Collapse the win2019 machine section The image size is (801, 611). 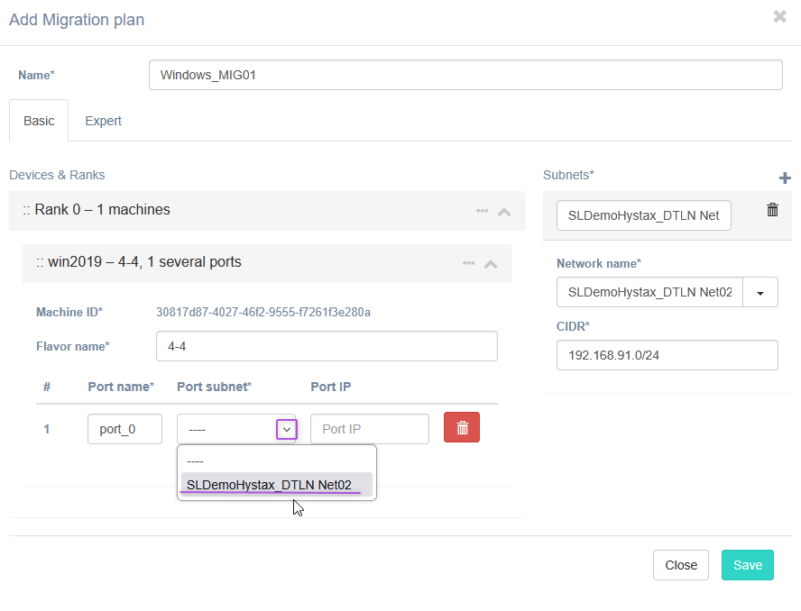click(x=491, y=264)
